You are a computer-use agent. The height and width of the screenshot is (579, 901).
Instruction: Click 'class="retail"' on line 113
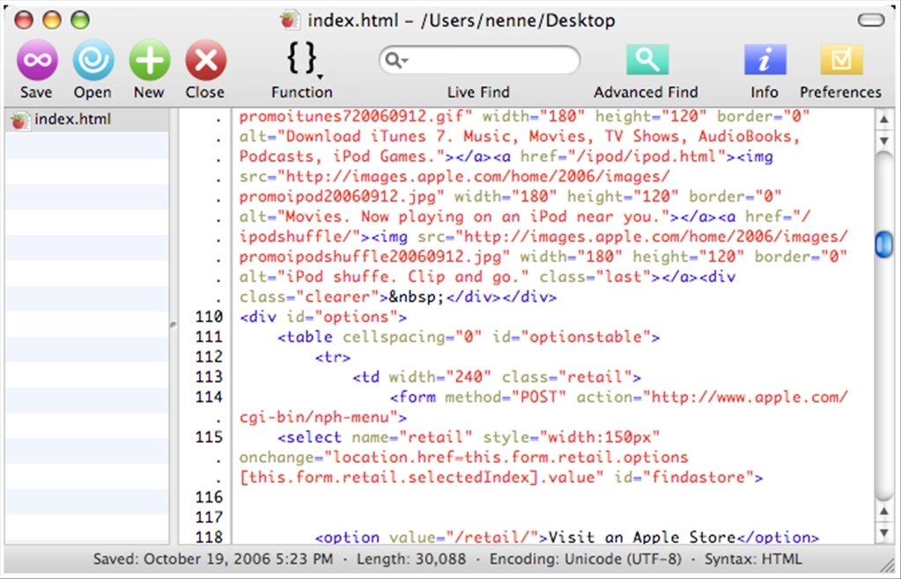click(566, 377)
